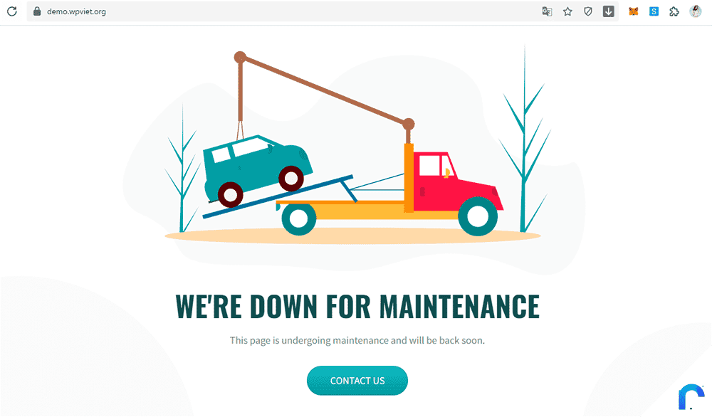The height and width of the screenshot is (417, 712).
Task: Click the padlock site security icon
Action: pyautogui.click(x=37, y=11)
